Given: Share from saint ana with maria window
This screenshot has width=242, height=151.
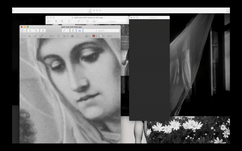Looking at the screenshot, I should tap(69, 21).
